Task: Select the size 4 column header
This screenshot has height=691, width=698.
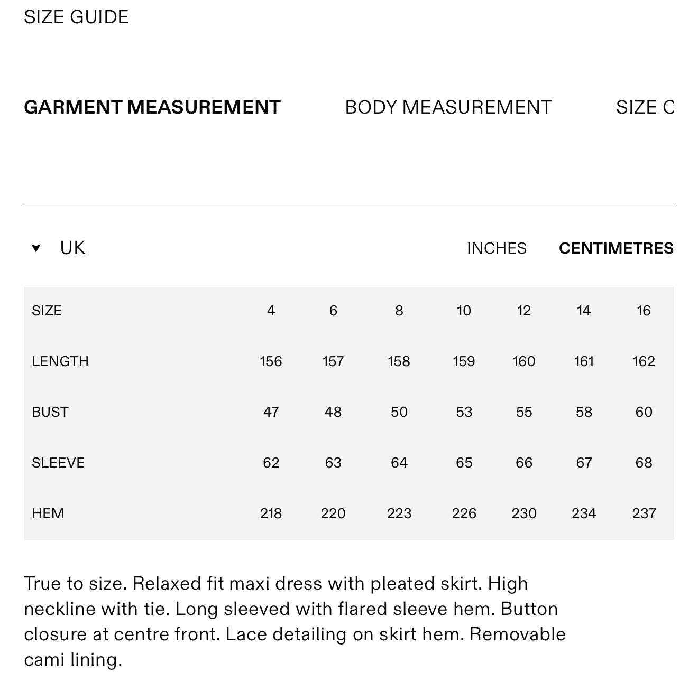Action: coord(271,311)
